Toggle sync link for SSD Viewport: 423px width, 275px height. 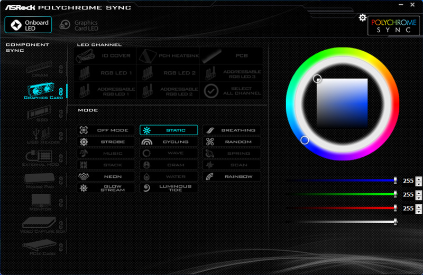coord(61,113)
